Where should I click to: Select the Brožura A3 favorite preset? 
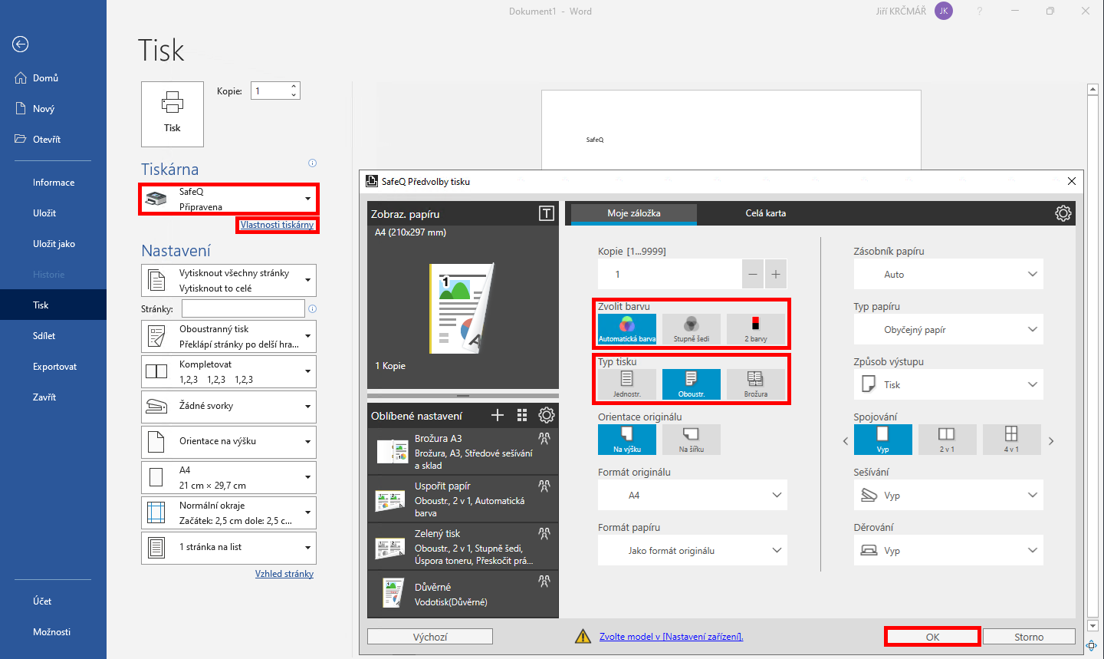(463, 451)
